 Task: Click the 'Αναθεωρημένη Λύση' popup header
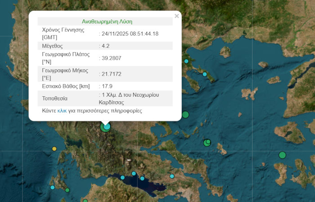[x=107, y=22]
